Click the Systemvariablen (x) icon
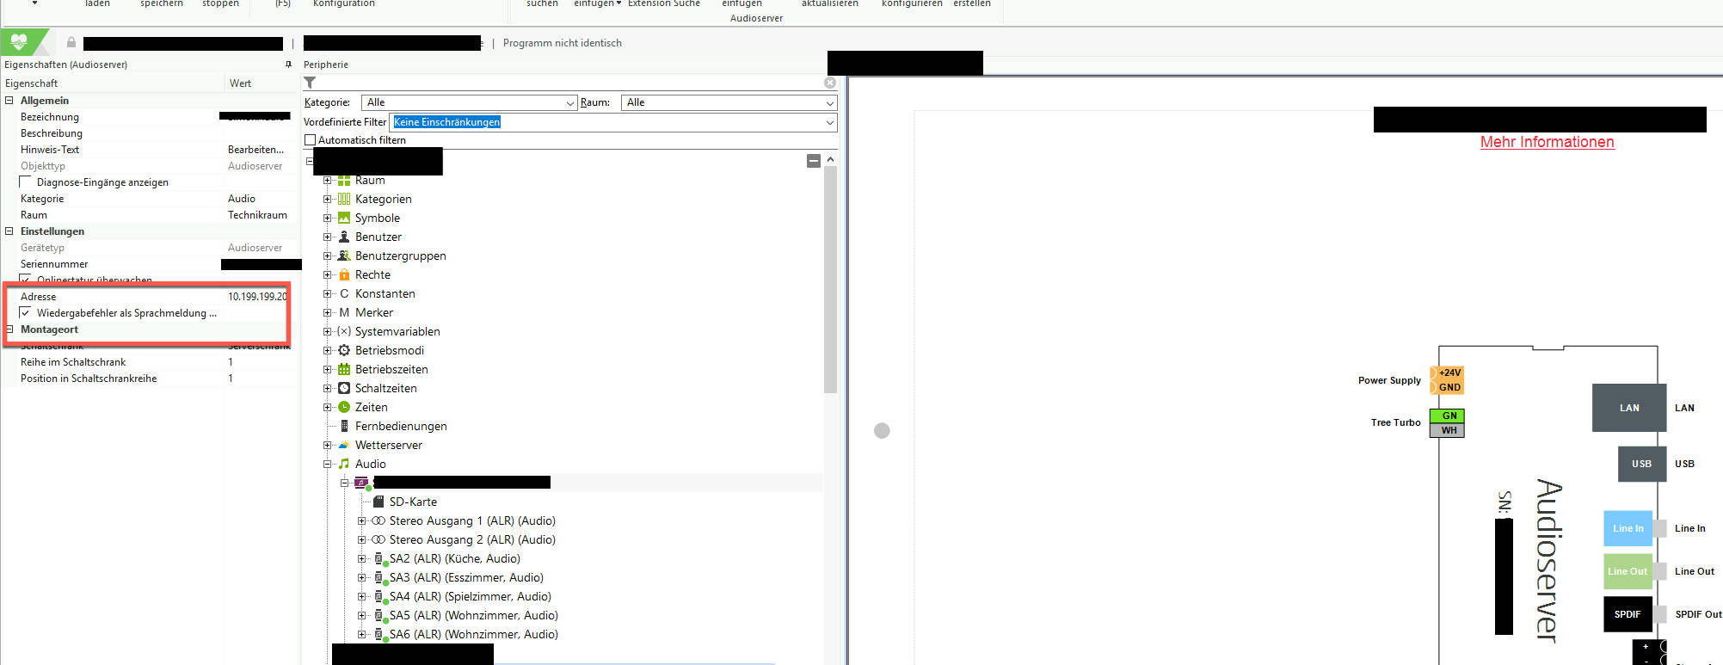1723x665 pixels. coord(344,331)
